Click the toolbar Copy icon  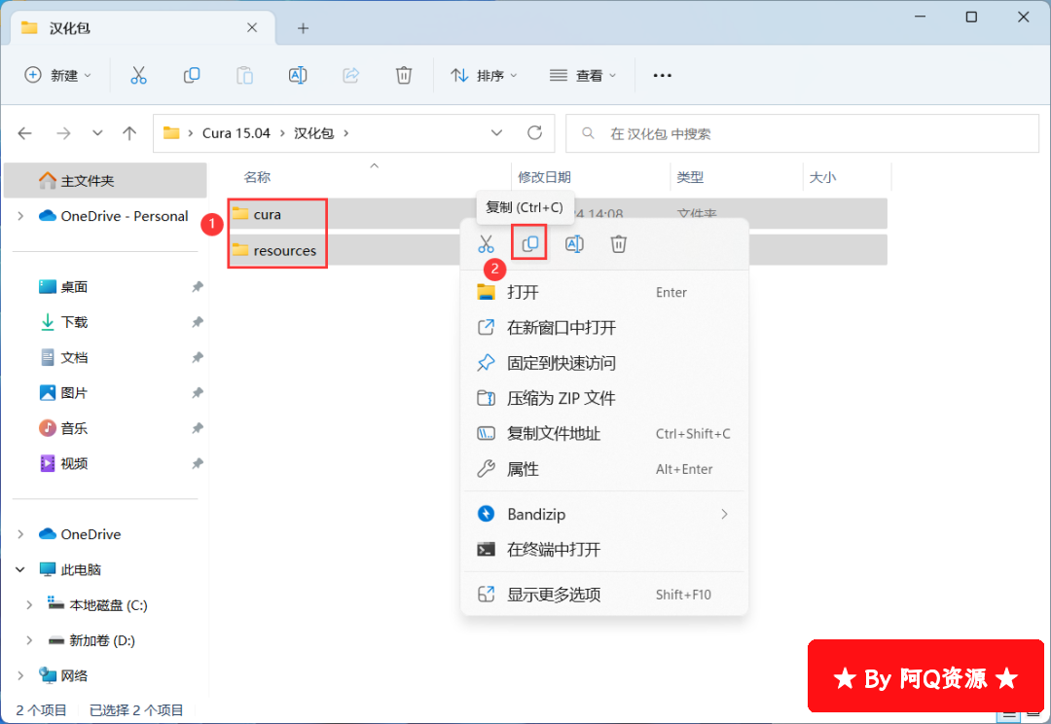(192, 75)
